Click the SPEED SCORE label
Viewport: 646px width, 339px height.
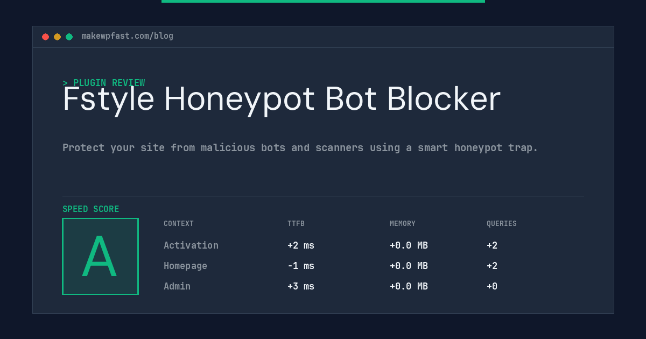pos(91,209)
